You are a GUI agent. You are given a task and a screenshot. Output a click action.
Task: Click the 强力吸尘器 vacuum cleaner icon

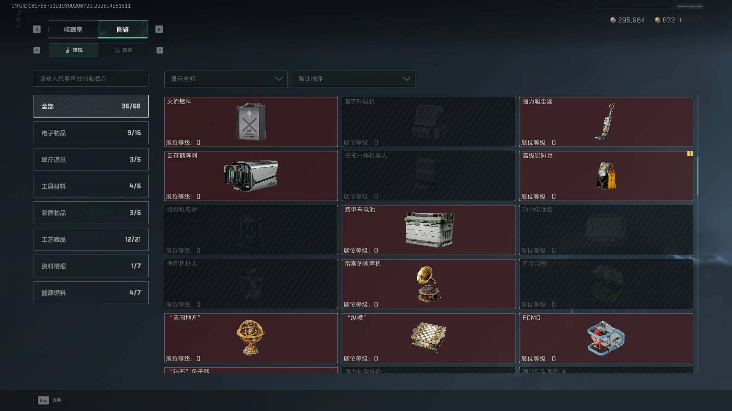[x=606, y=122]
